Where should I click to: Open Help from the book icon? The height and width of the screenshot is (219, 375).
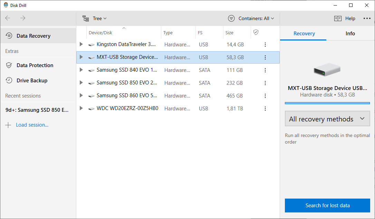(x=338, y=18)
